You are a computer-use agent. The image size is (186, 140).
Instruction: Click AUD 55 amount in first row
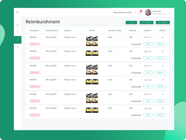pyautogui.click(x=148, y=37)
